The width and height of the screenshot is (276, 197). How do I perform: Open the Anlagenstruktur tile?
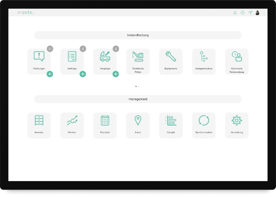pos(204,61)
